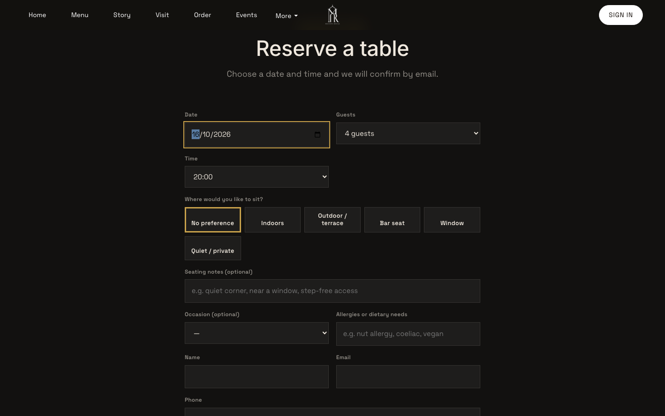Choose the Indoors seating option
Screen dimensions: 665x416
(272, 220)
